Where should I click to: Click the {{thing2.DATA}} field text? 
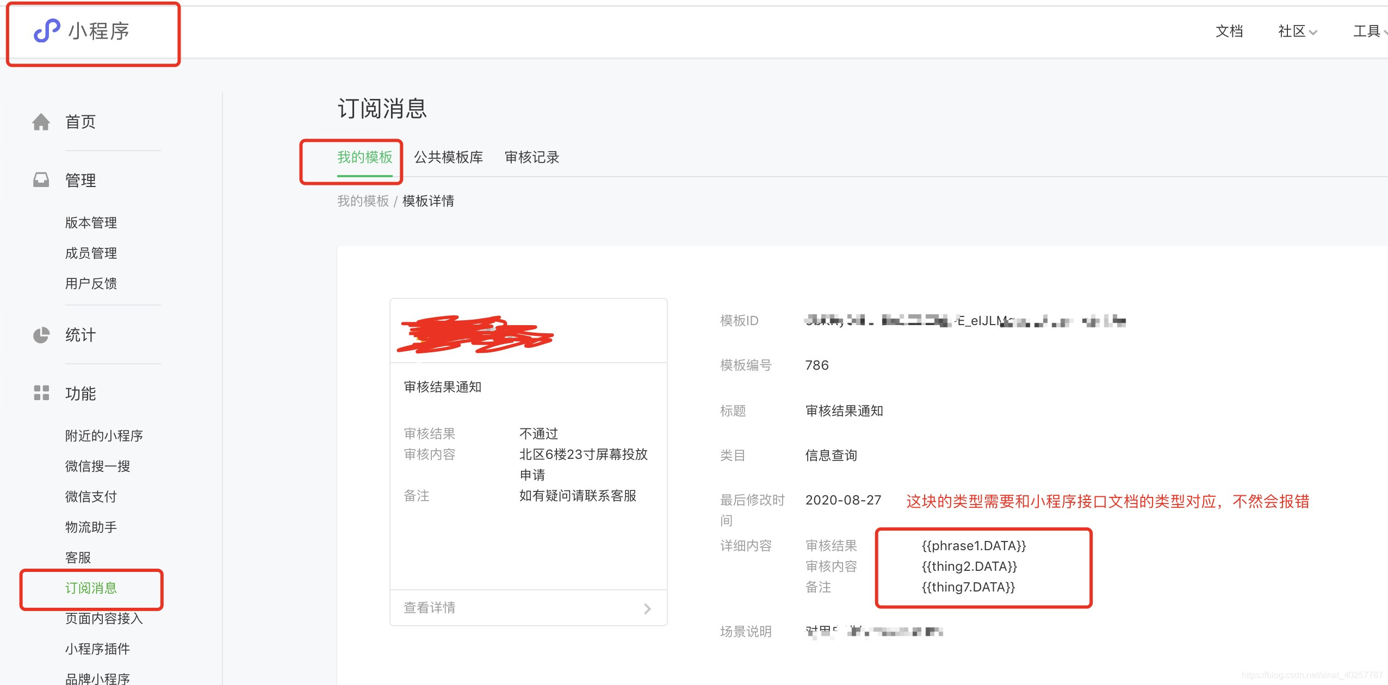(x=969, y=566)
